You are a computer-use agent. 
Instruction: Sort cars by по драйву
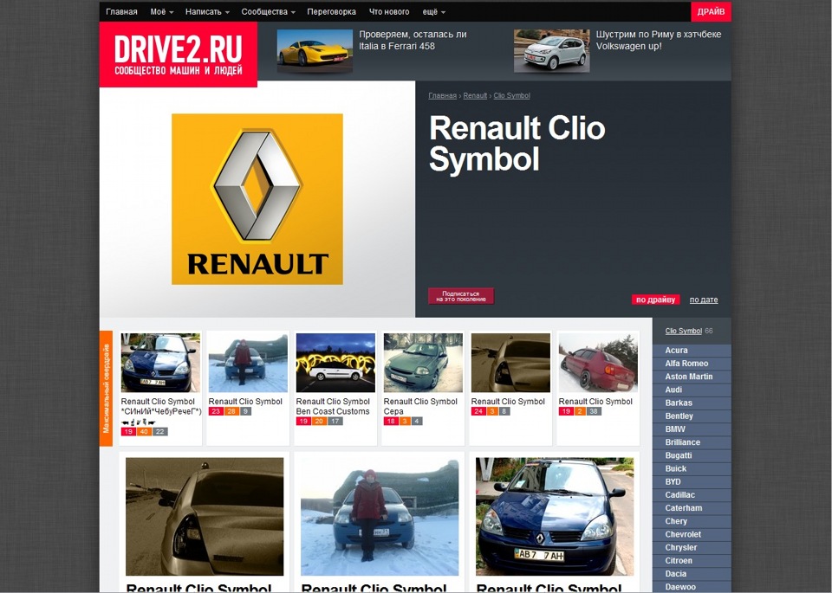tap(655, 300)
